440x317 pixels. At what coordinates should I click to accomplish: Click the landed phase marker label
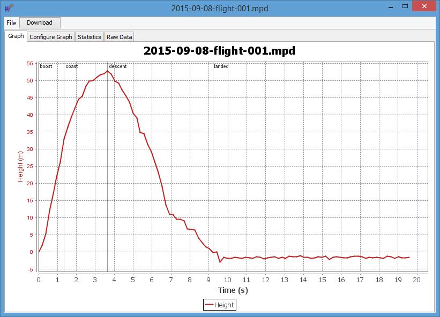[x=221, y=66]
